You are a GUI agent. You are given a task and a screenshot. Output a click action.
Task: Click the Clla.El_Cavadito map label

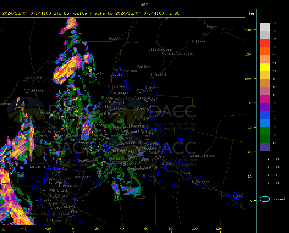pos(178,54)
